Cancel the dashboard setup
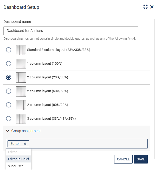This screenshot has width=155, height=170. point(123,159)
